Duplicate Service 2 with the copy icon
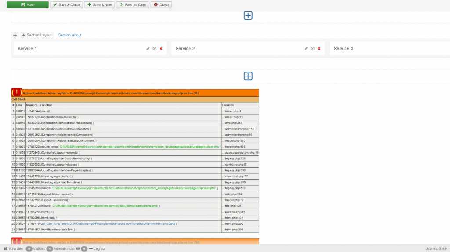This screenshot has height=252, width=450. pos(312,49)
